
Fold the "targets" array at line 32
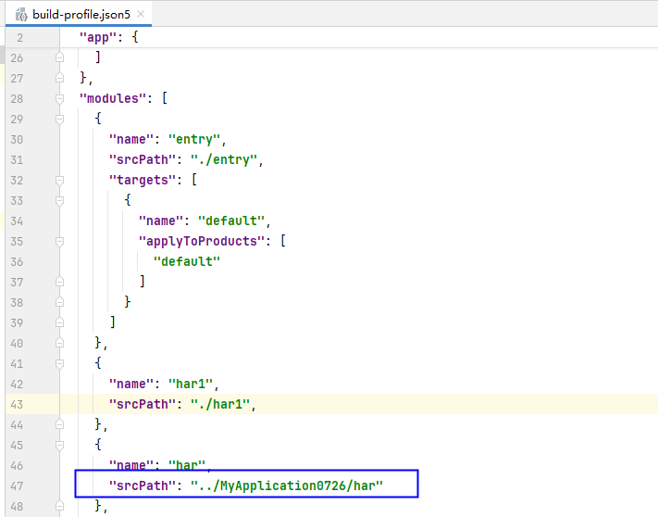point(61,181)
